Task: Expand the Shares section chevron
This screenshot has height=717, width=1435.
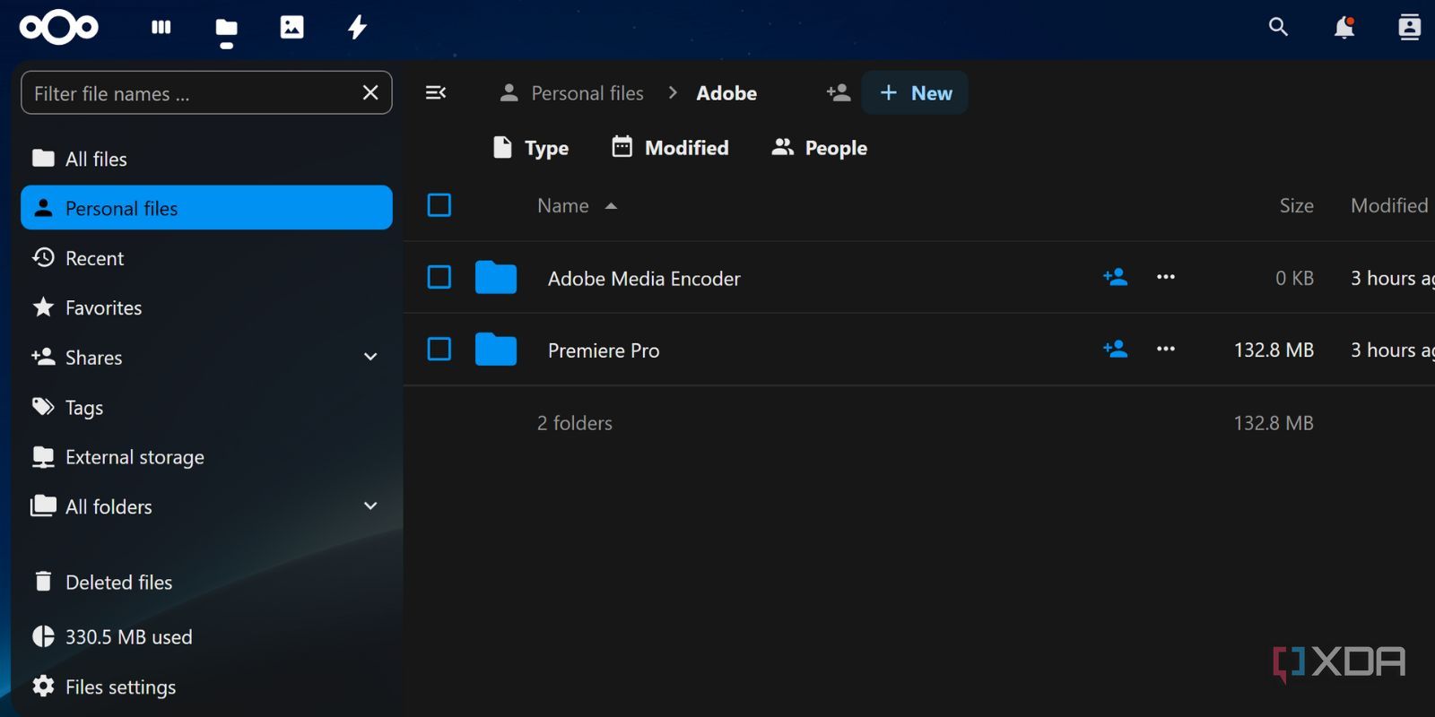Action: (x=370, y=357)
